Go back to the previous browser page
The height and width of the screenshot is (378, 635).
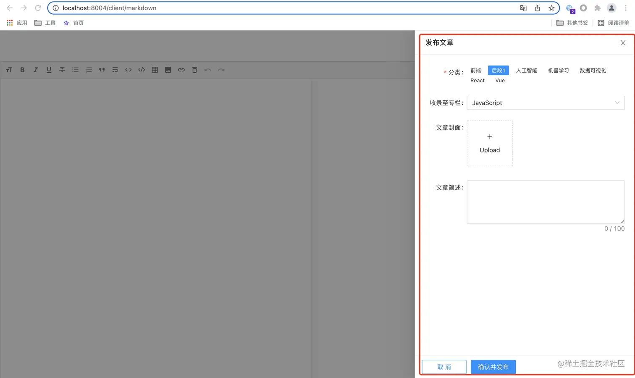click(x=10, y=8)
